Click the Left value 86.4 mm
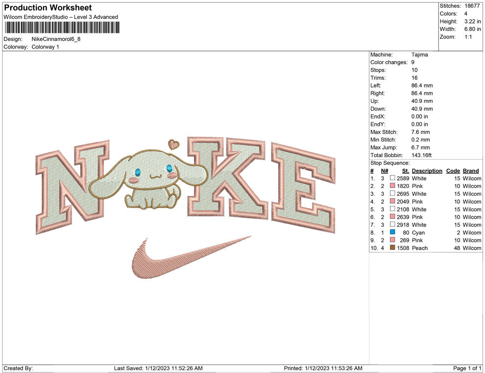The height and width of the screenshot is (373, 485). (422, 86)
